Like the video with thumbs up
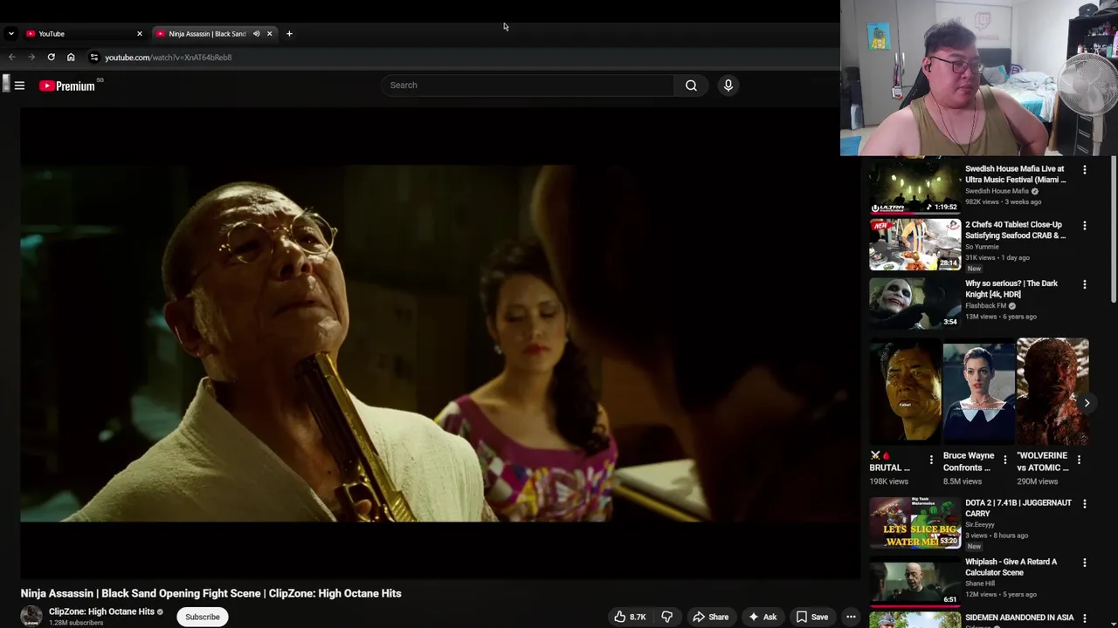This screenshot has height=628, width=1118. click(x=630, y=617)
